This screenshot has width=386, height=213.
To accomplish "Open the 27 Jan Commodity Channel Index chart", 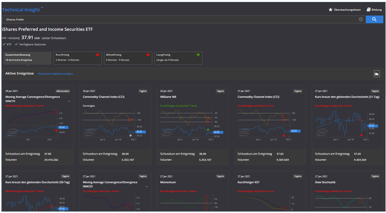I will [x=269, y=125].
